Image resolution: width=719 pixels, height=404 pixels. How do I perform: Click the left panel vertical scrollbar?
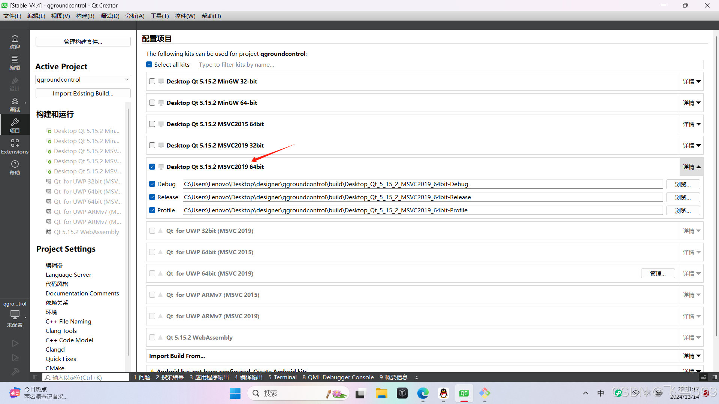click(128, 232)
